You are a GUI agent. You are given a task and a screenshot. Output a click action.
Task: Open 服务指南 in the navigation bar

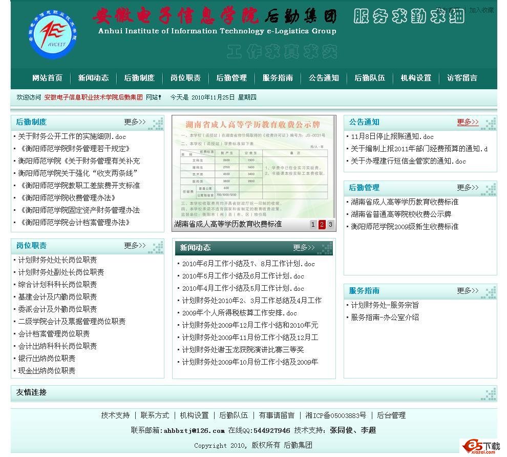(x=278, y=78)
